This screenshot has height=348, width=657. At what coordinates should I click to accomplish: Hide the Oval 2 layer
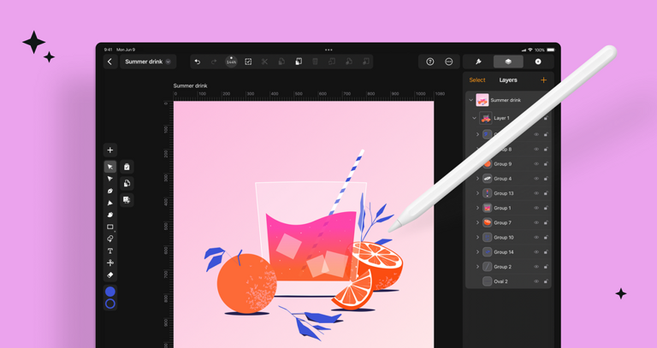pyautogui.click(x=536, y=281)
